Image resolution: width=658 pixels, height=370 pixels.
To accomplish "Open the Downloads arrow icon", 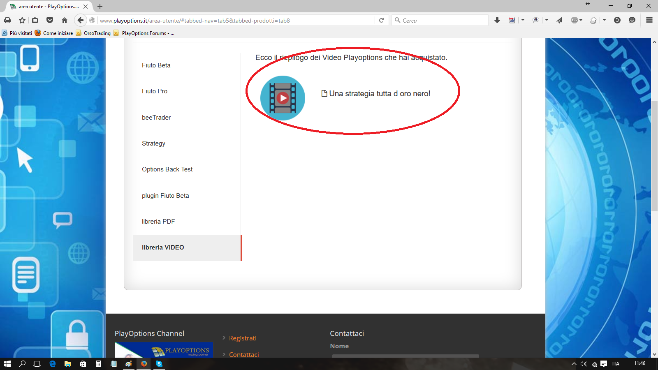I will click(497, 20).
